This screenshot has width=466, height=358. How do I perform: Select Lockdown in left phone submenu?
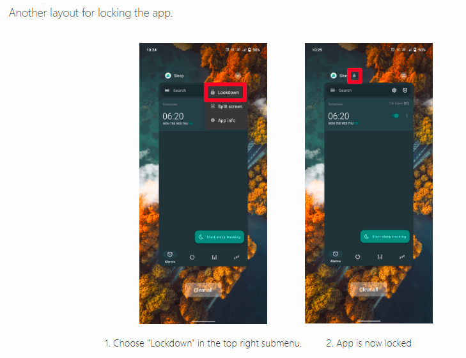[225, 93]
